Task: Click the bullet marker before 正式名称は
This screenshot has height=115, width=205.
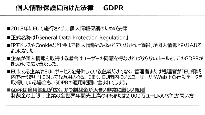Action: tap(9, 38)
